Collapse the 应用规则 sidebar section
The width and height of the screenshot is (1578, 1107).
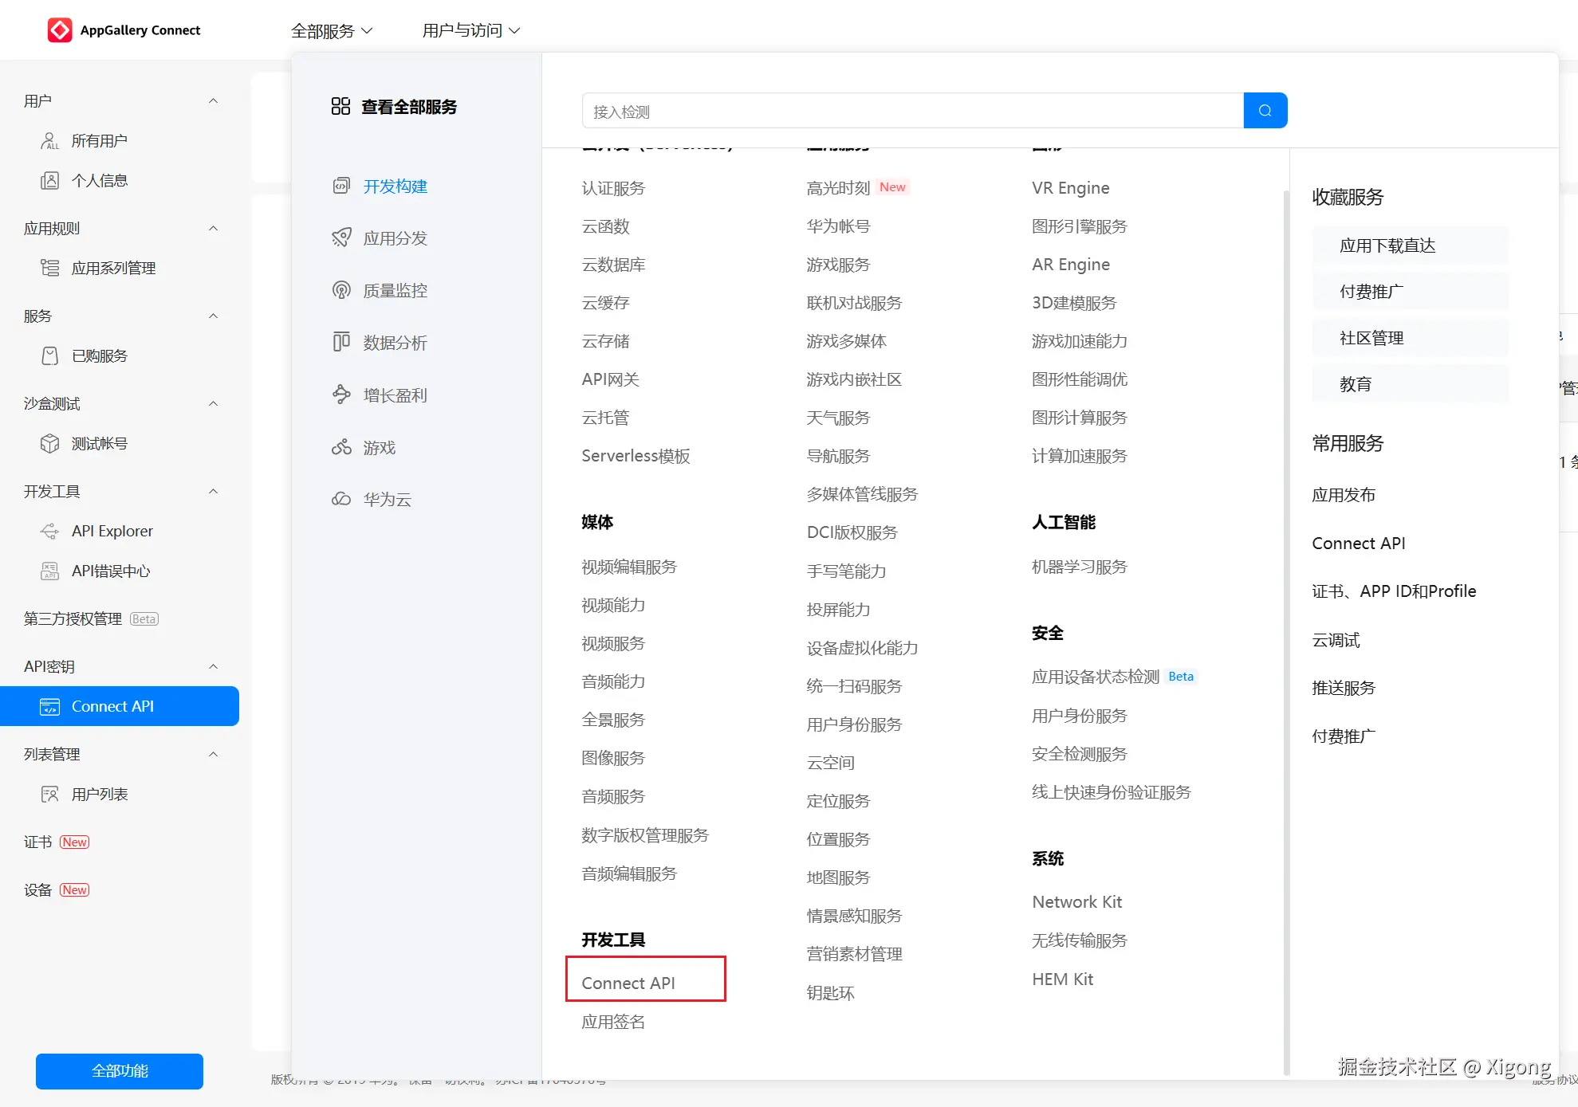pos(213,228)
